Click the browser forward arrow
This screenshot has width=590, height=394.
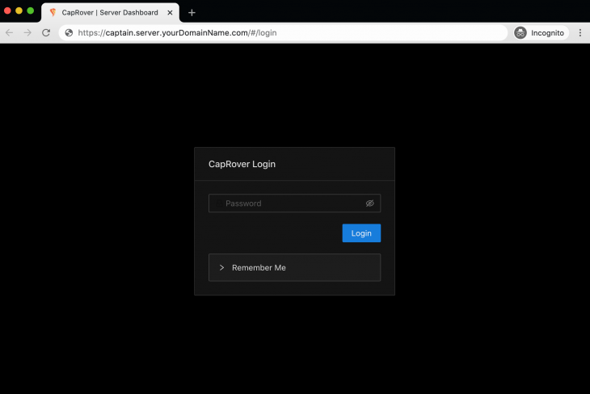tap(27, 33)
